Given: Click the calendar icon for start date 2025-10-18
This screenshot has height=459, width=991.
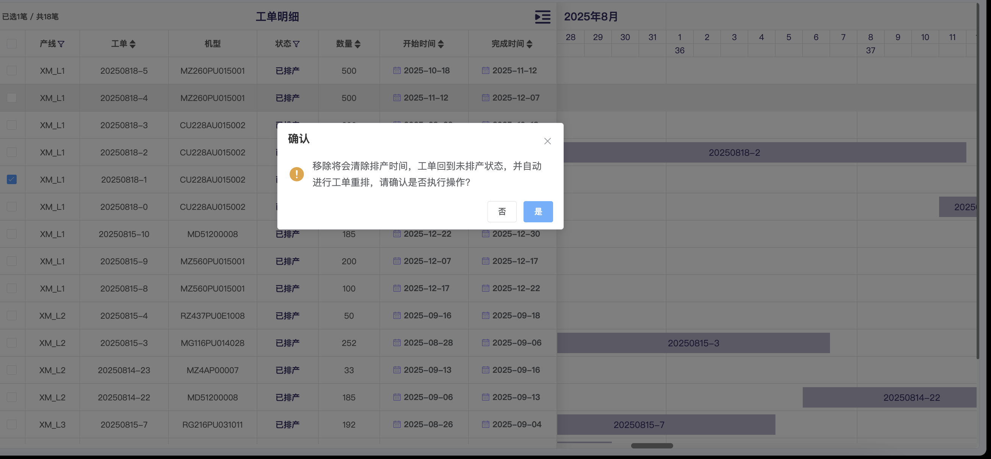Looking at the screenshot, I should [x=397, y=71].
